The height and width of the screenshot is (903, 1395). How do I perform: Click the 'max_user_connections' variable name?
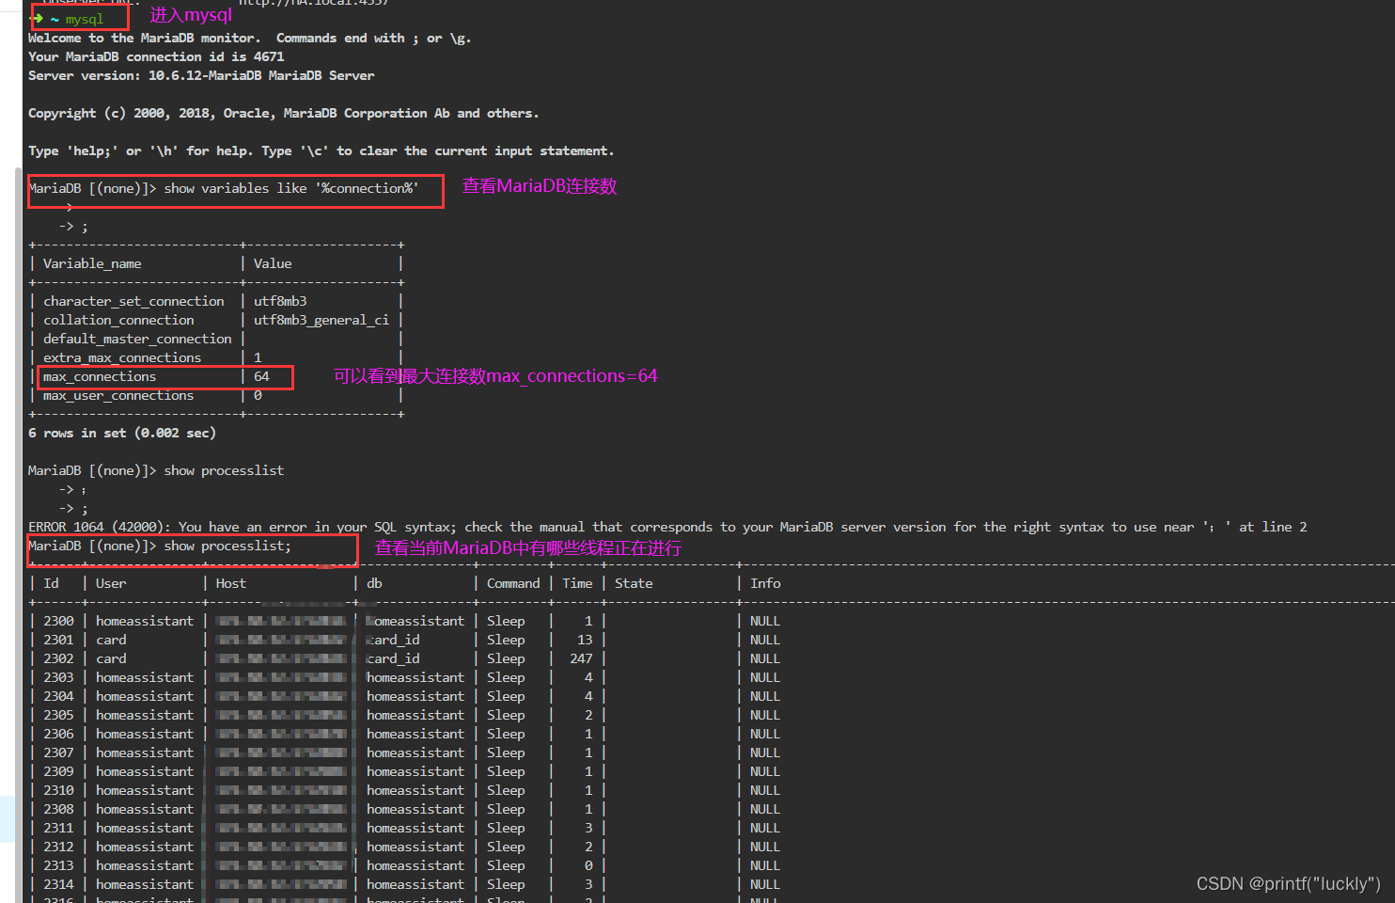(x=118, y=395)
